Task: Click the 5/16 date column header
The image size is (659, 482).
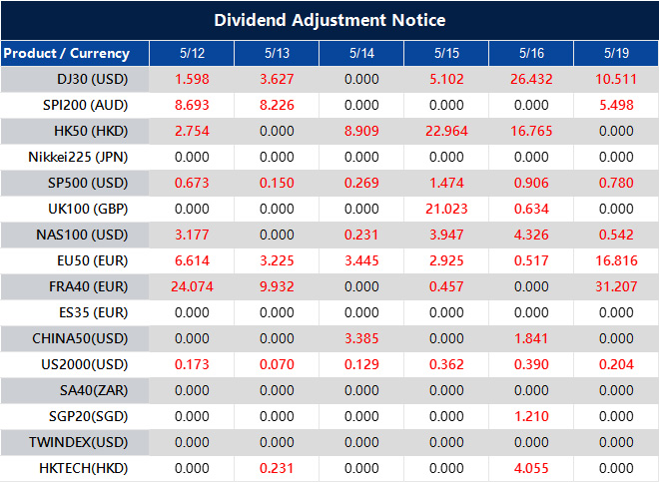Action: pyautogui.click(x=531, y=53)
